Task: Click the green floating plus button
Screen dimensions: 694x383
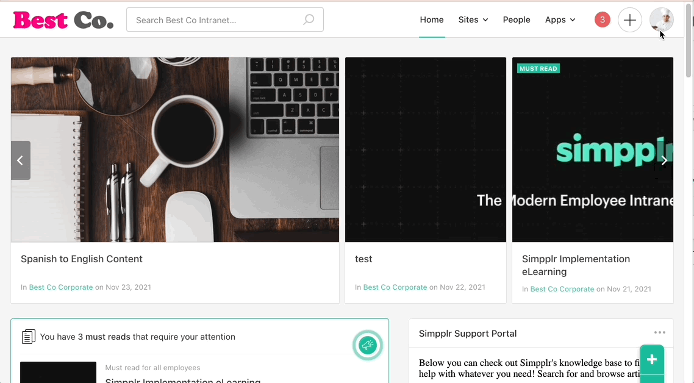Action: point(652,360)
